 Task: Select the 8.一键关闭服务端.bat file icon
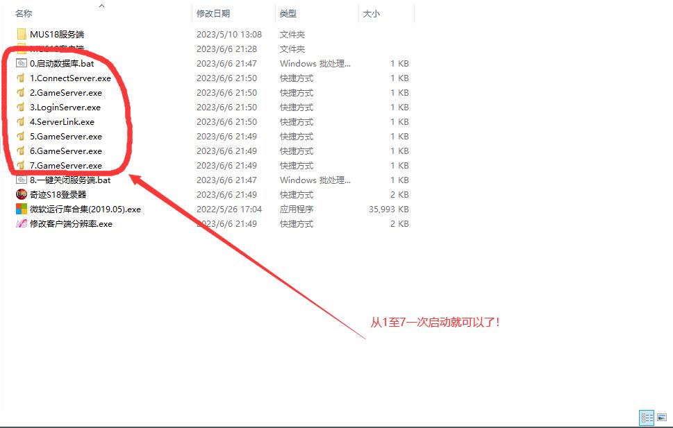click(x=21, y=180)
